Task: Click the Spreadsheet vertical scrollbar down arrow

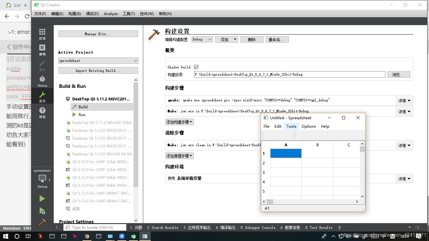Action: (x=362, y=196)
